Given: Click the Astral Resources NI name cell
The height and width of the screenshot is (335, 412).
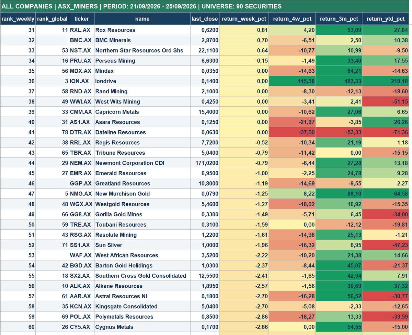Looking at the screenshot, I should 142,296.
